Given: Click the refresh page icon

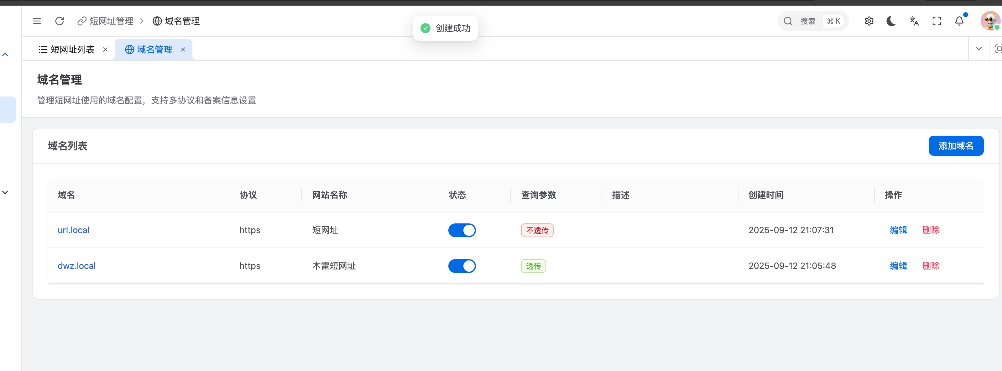Looking at the screenshot, I should (60, 21).
